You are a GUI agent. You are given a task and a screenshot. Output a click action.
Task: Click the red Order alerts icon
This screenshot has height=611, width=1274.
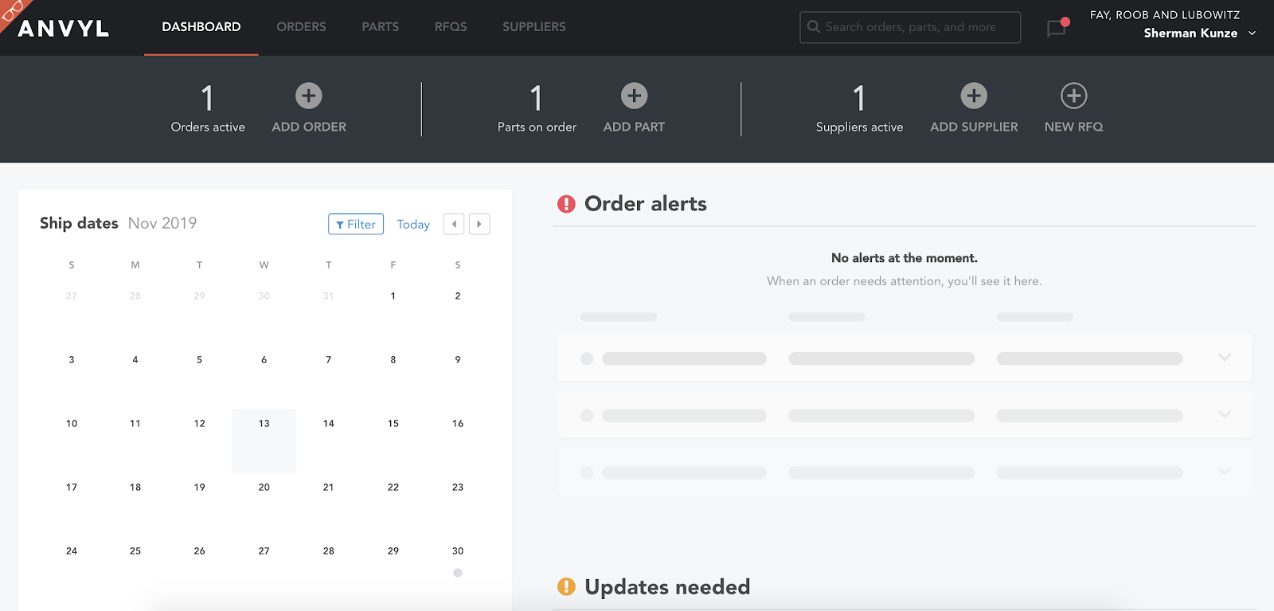point(566,204)
